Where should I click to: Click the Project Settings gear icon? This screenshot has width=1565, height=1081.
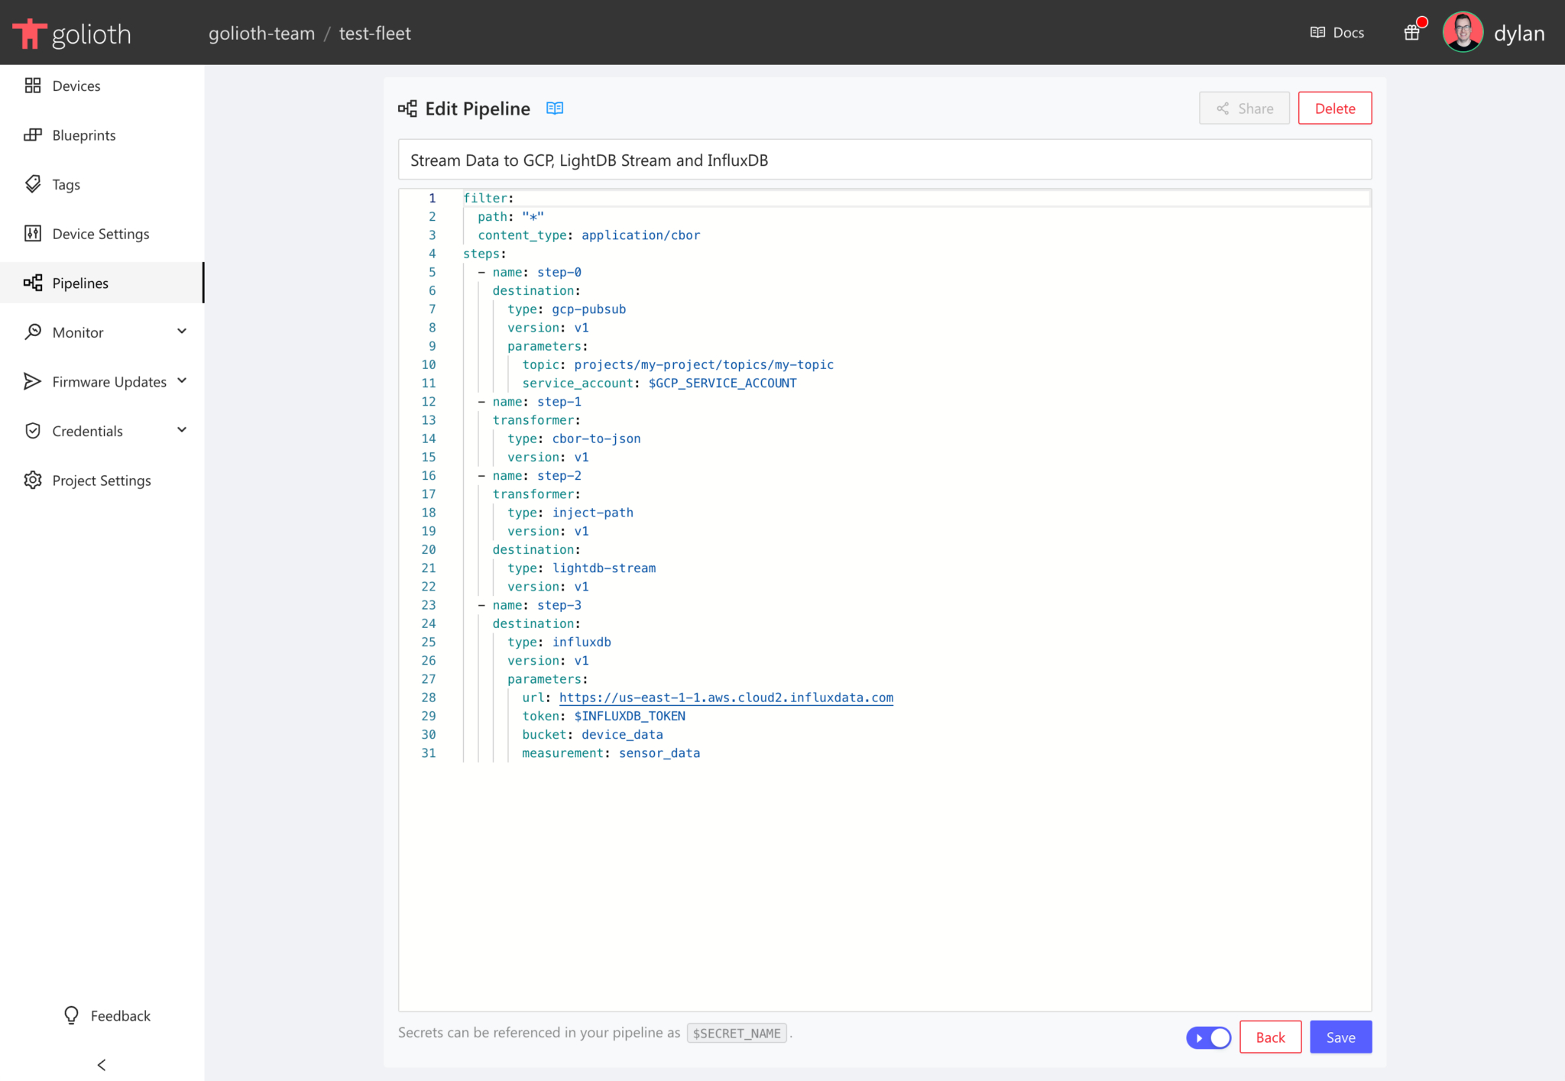[32, 480]
